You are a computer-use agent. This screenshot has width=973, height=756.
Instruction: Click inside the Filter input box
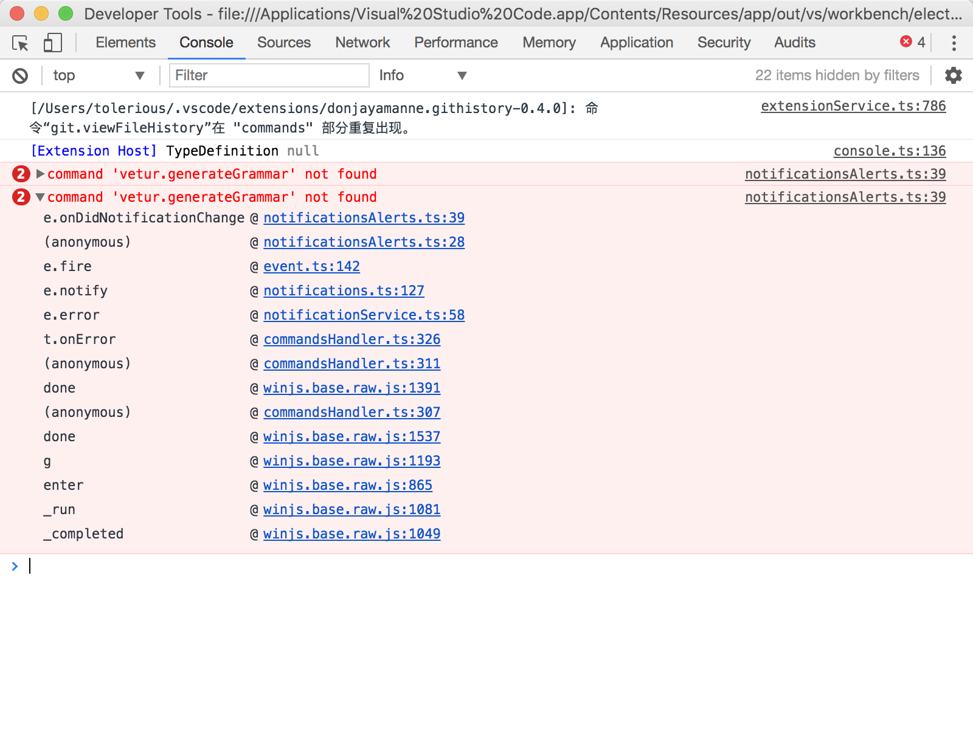(x=269, y=75)
